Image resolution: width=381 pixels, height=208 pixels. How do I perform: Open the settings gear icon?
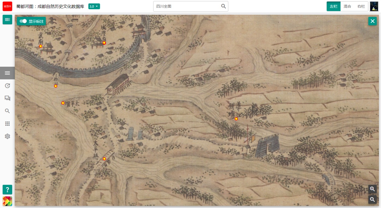point(7,136)
